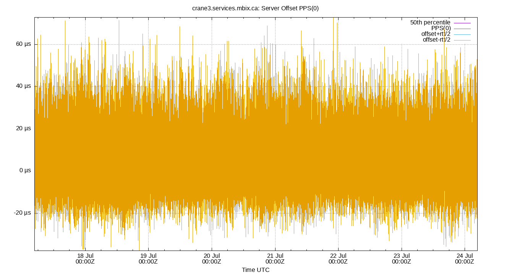Viewport: 512px width, 275px height.
Task: Click the '18 Jul 00:00Z' x-axis label
Action: point(85,259)
